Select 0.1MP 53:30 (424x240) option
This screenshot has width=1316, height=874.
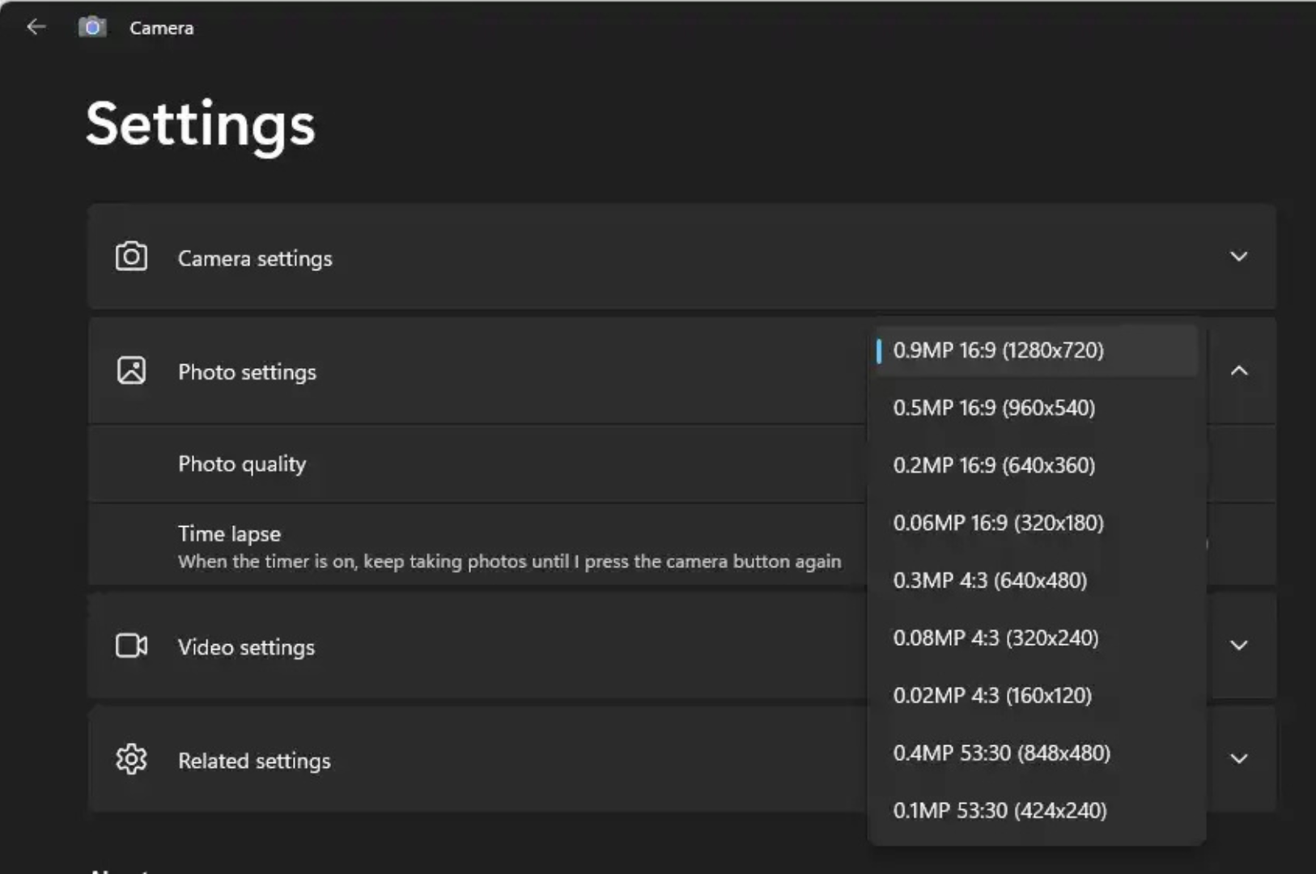click(x=1000, y=810)
